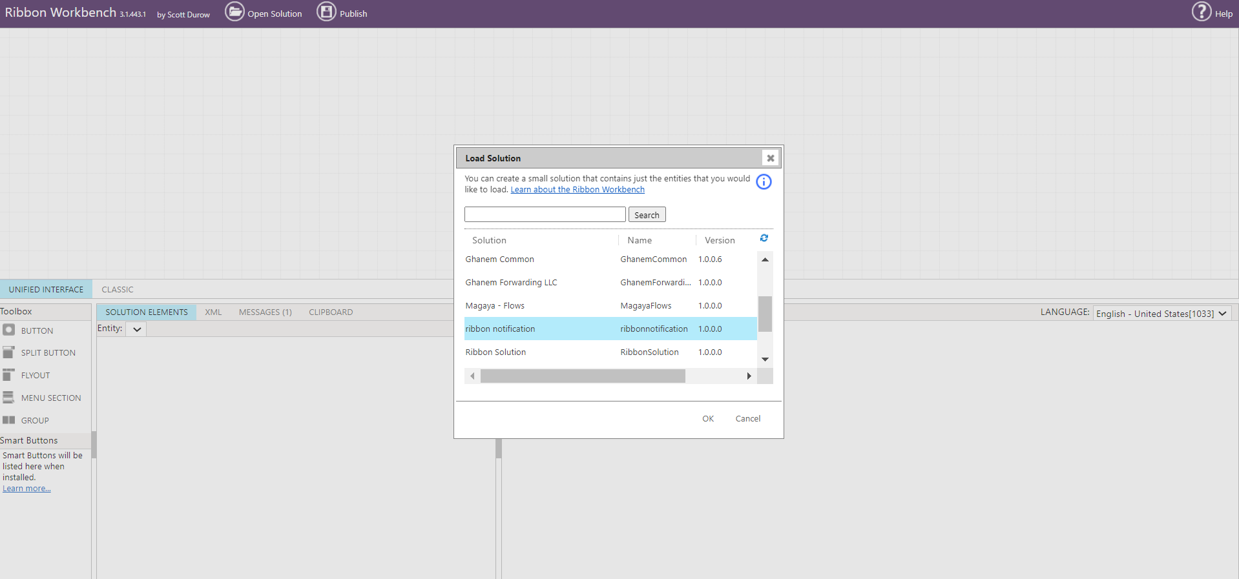
Task: Click the Publish disk icon
Action: (x=326, y=12)
